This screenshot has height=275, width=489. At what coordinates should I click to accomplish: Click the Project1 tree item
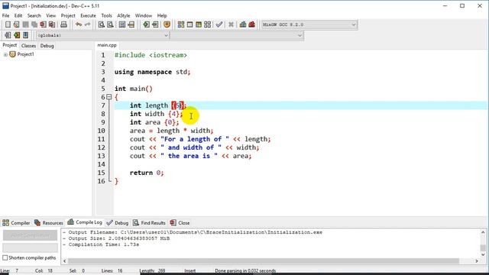25,54
